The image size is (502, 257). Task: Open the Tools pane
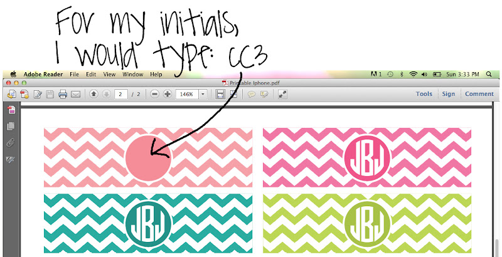pyautogui.click(x=424, y=93)
